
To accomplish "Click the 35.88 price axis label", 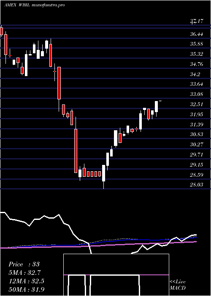I will tap(197, 44).
